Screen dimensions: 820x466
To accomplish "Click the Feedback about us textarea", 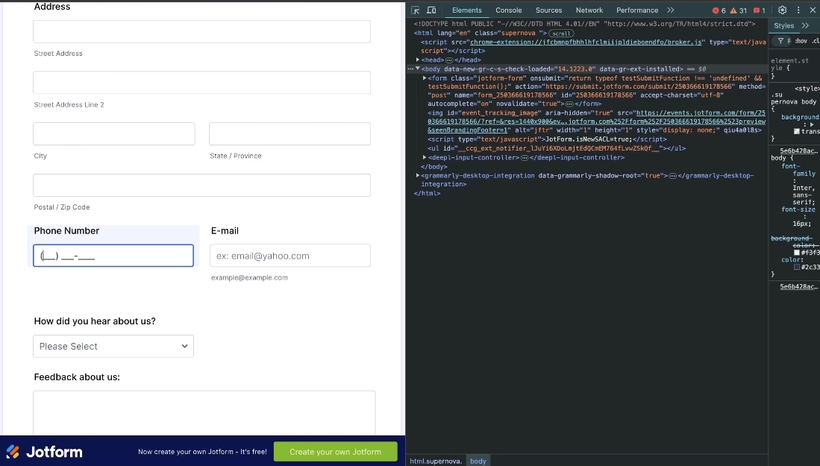I will 204,413.
